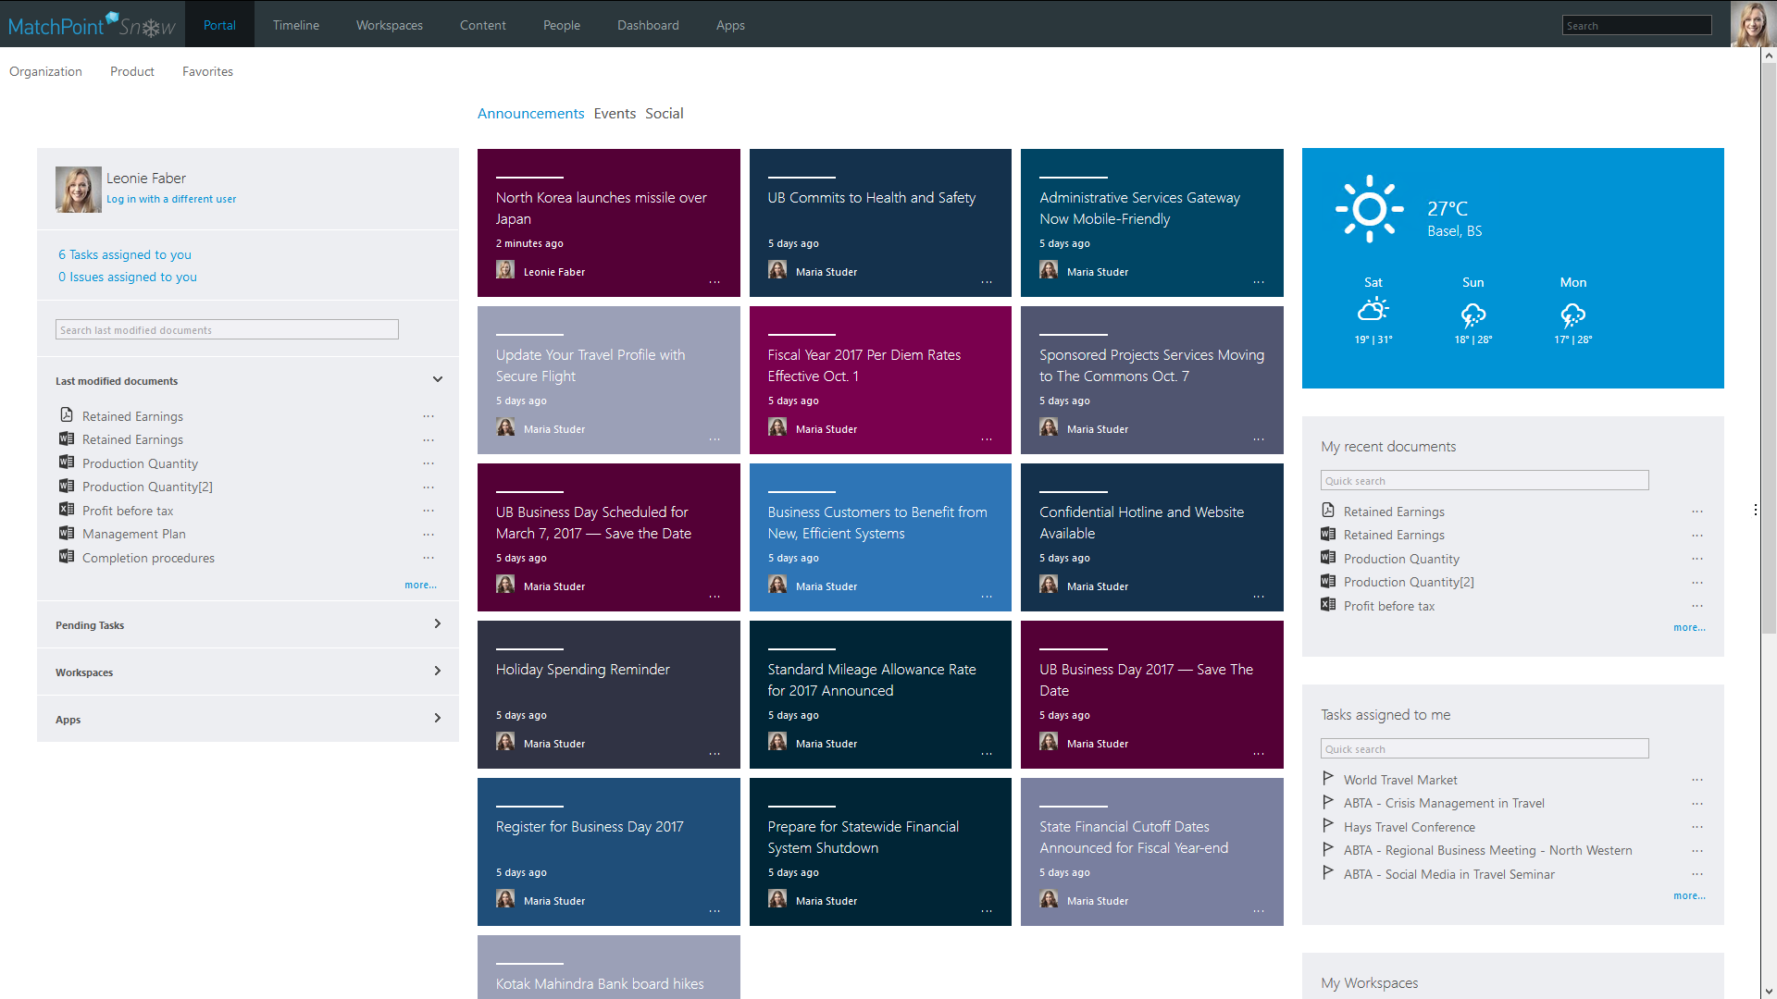Open the People menu
The height and width of the screenshot is (999, 1777).
pos(562,25)
